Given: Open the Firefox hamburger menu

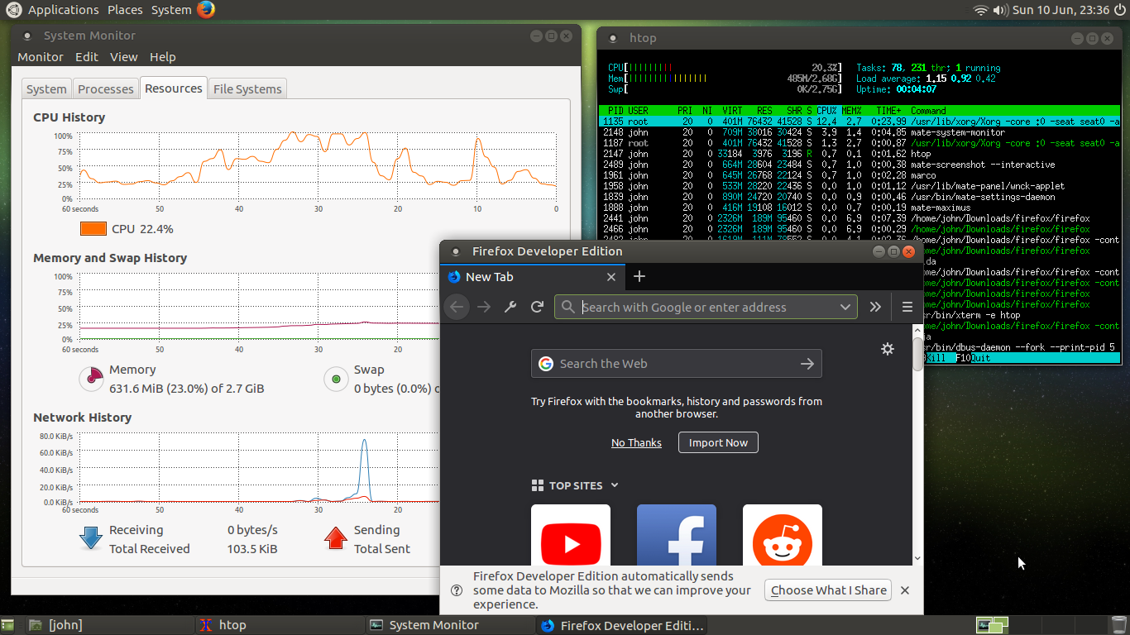Looking at the screenshot, I should coord(907,307).
